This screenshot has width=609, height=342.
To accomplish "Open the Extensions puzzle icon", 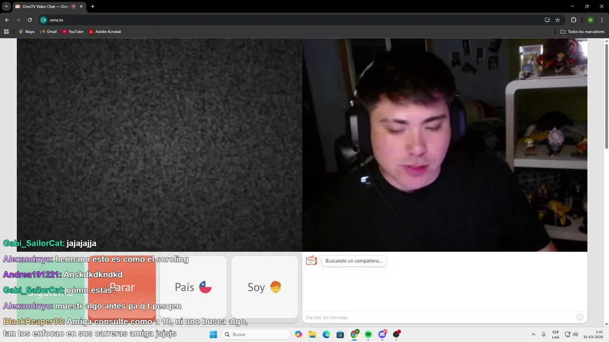I will point(573,20).
